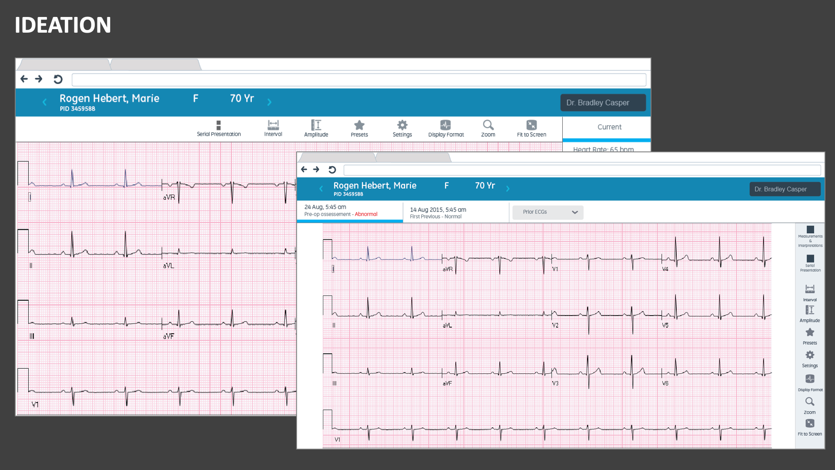Image resolution: width=835 pixels, height=470 pixels.
Task: Select second browser tab in front window
Action: [x=413, y=157]
